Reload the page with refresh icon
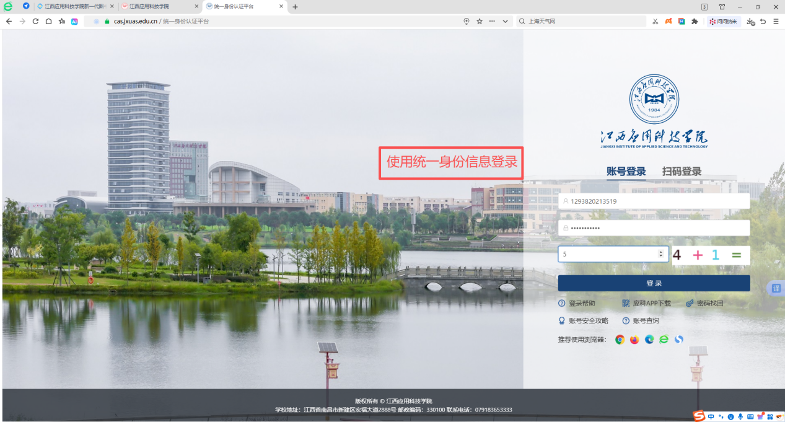This screenshot has height=422, width=785. tap(35, 21)
